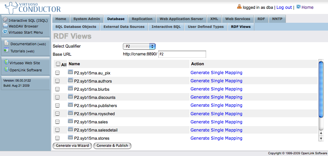Click Generate Single Mapping for P2.syb15ma.publishers
The height and width of the screenshot is (156, 328).
click(x=216, y=105)
